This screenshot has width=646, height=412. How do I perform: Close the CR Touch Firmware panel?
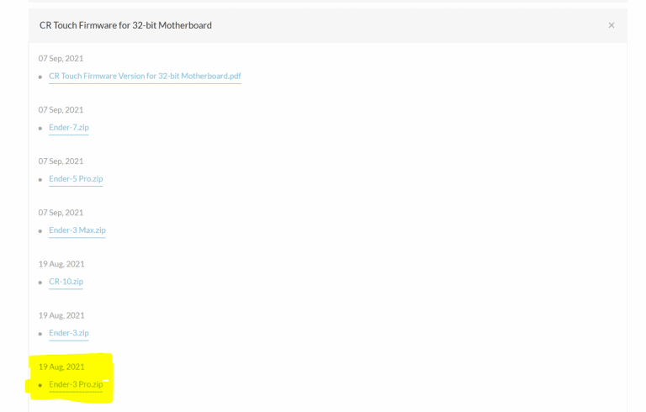(x=612, y=25)
